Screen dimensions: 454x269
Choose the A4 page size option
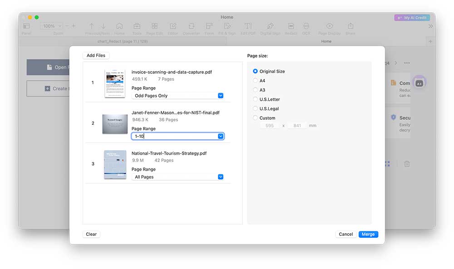coord(256,81)
